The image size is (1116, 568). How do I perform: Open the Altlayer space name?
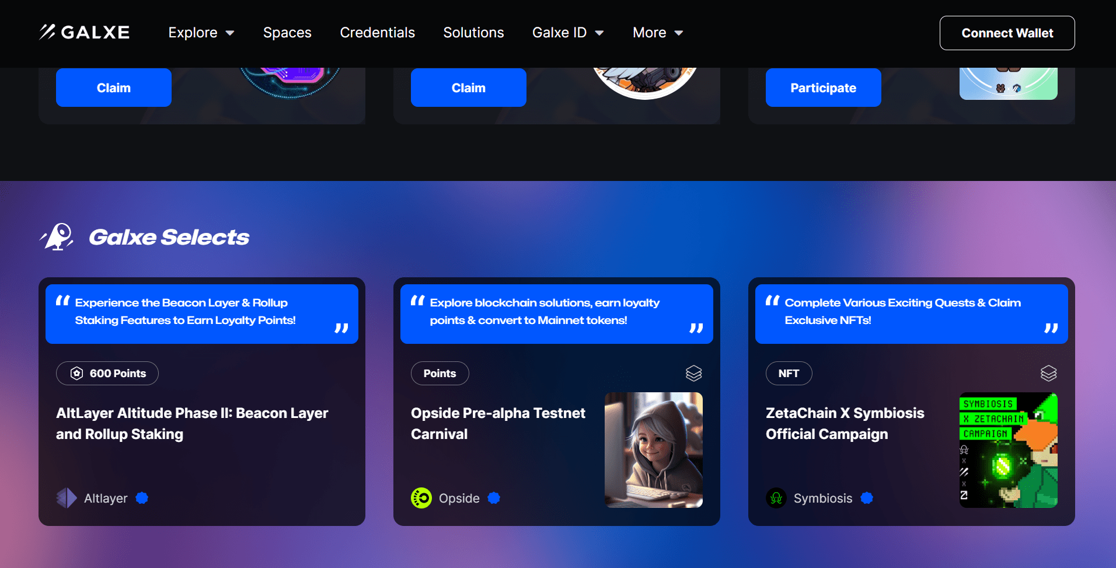[x=106, y=498]
